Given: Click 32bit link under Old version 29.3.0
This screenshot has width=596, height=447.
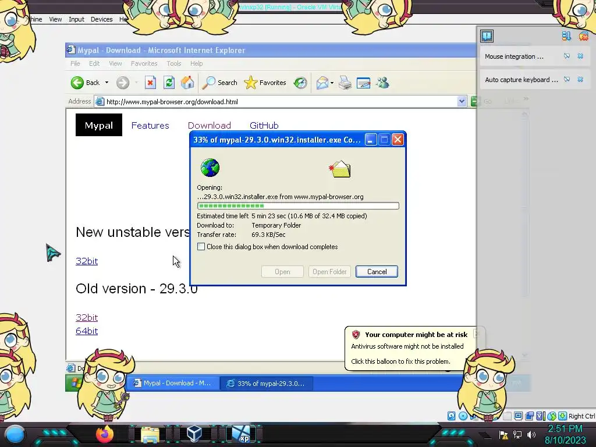Looking at the screenshot, I should coord(87,317).
